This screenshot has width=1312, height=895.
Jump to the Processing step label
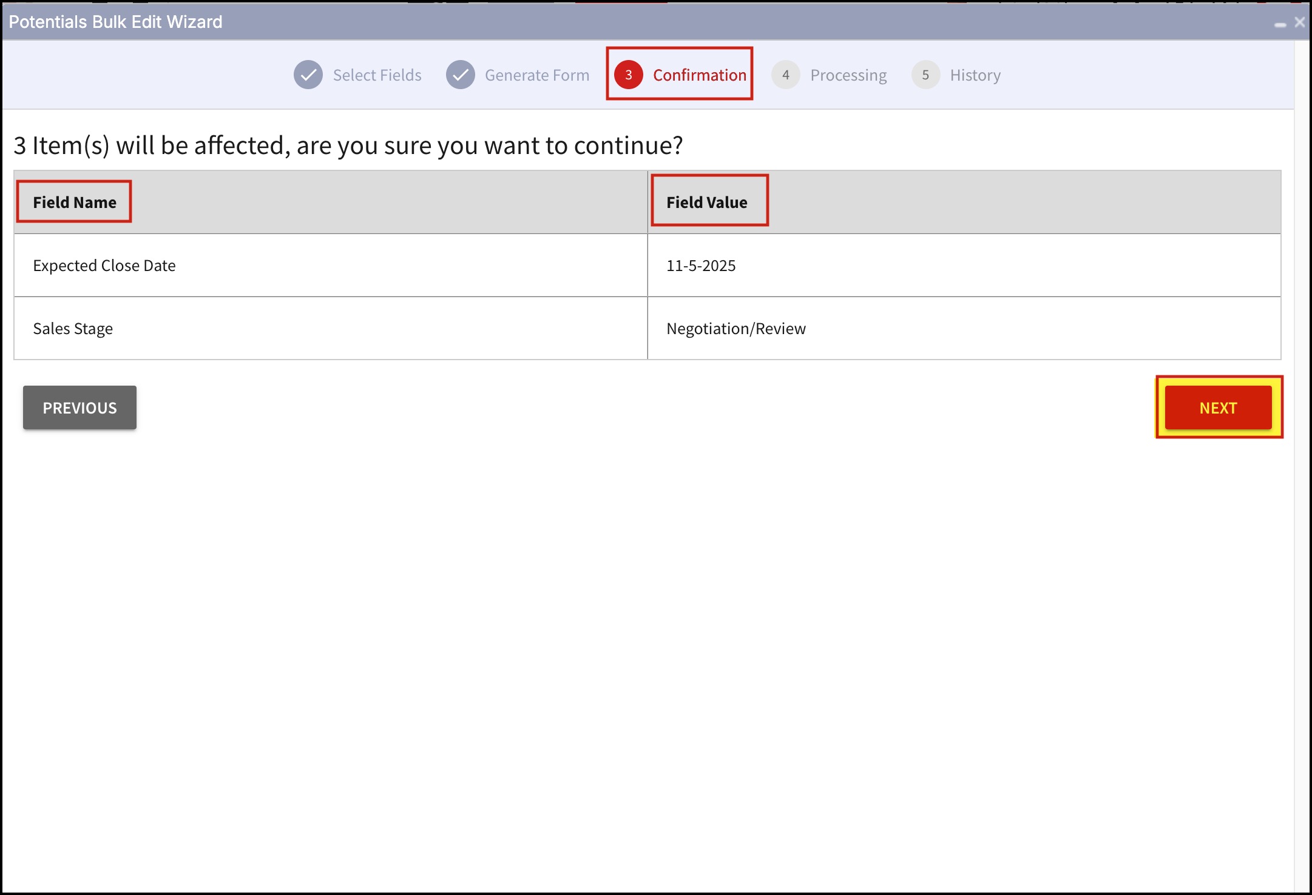click(x=848, y=75)
